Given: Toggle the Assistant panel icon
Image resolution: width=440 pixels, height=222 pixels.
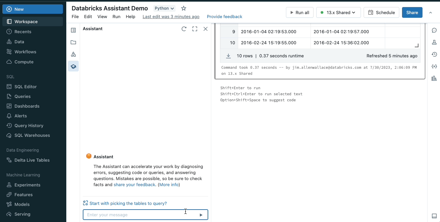Looking at the screenshot, I should pyautogui.click(x=73, y=66).
